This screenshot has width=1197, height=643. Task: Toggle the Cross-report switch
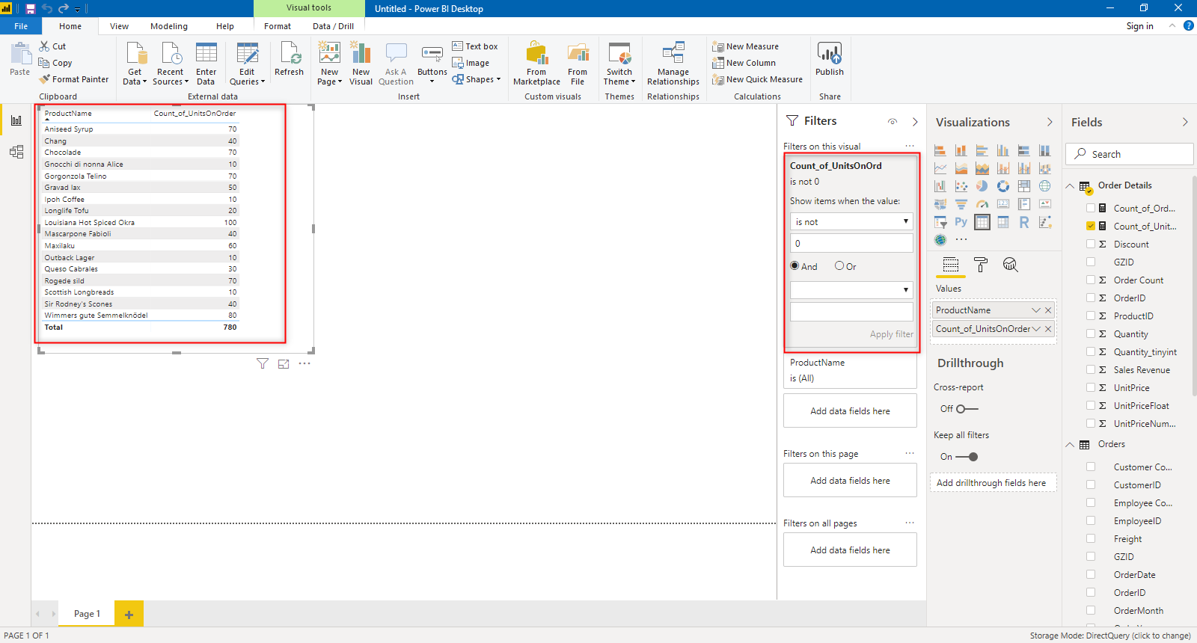pyautogui.click(x=967, y=409)
